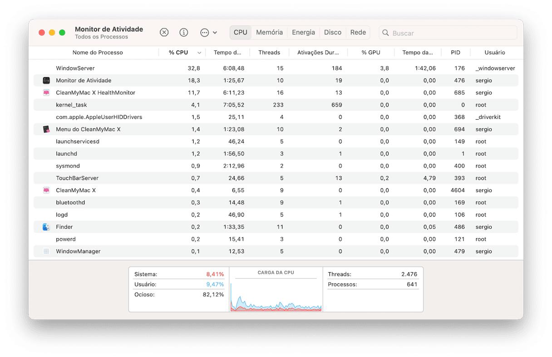Image resolution: width=552 pixels, height=357 pixels.
Task: Open the Energia tab
Action: point(303,33)
